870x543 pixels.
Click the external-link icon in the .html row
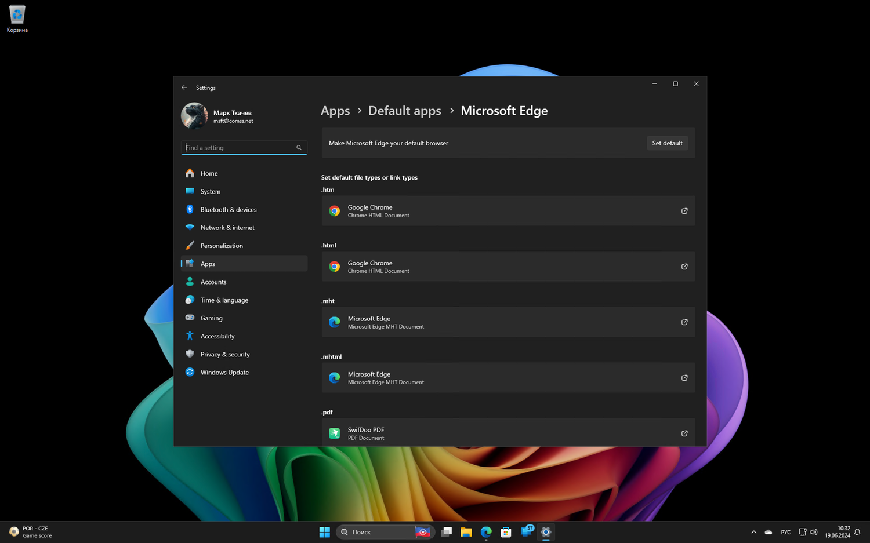tap(684, 267)
